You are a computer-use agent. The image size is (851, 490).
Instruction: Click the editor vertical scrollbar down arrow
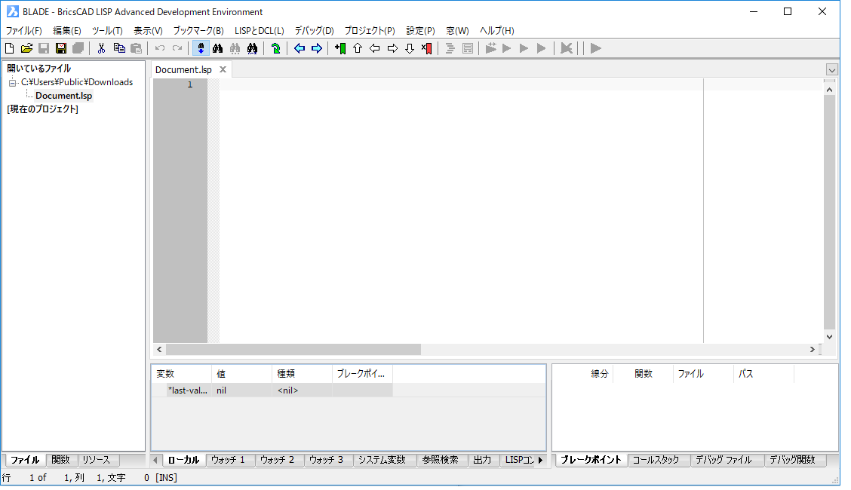[829, 337]
